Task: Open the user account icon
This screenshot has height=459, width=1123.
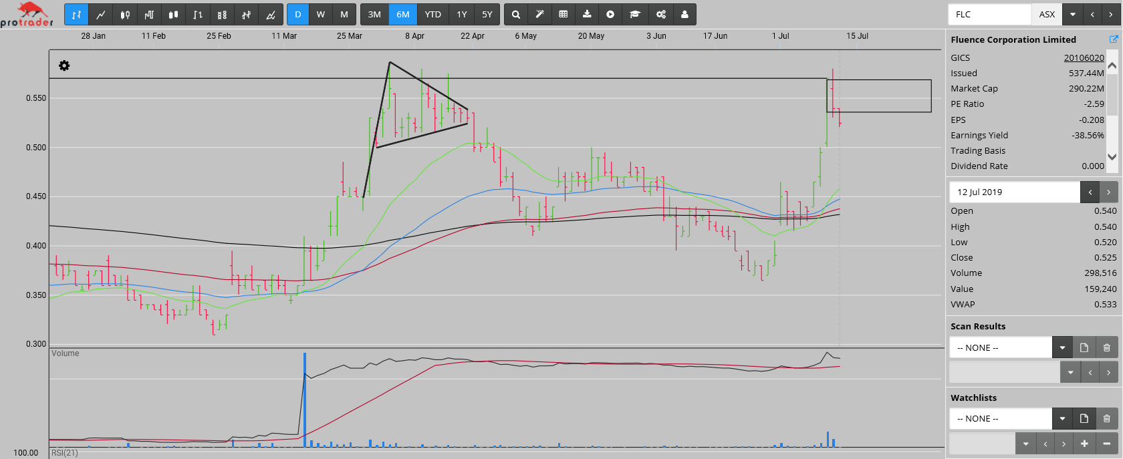Action: pos(684,15)
